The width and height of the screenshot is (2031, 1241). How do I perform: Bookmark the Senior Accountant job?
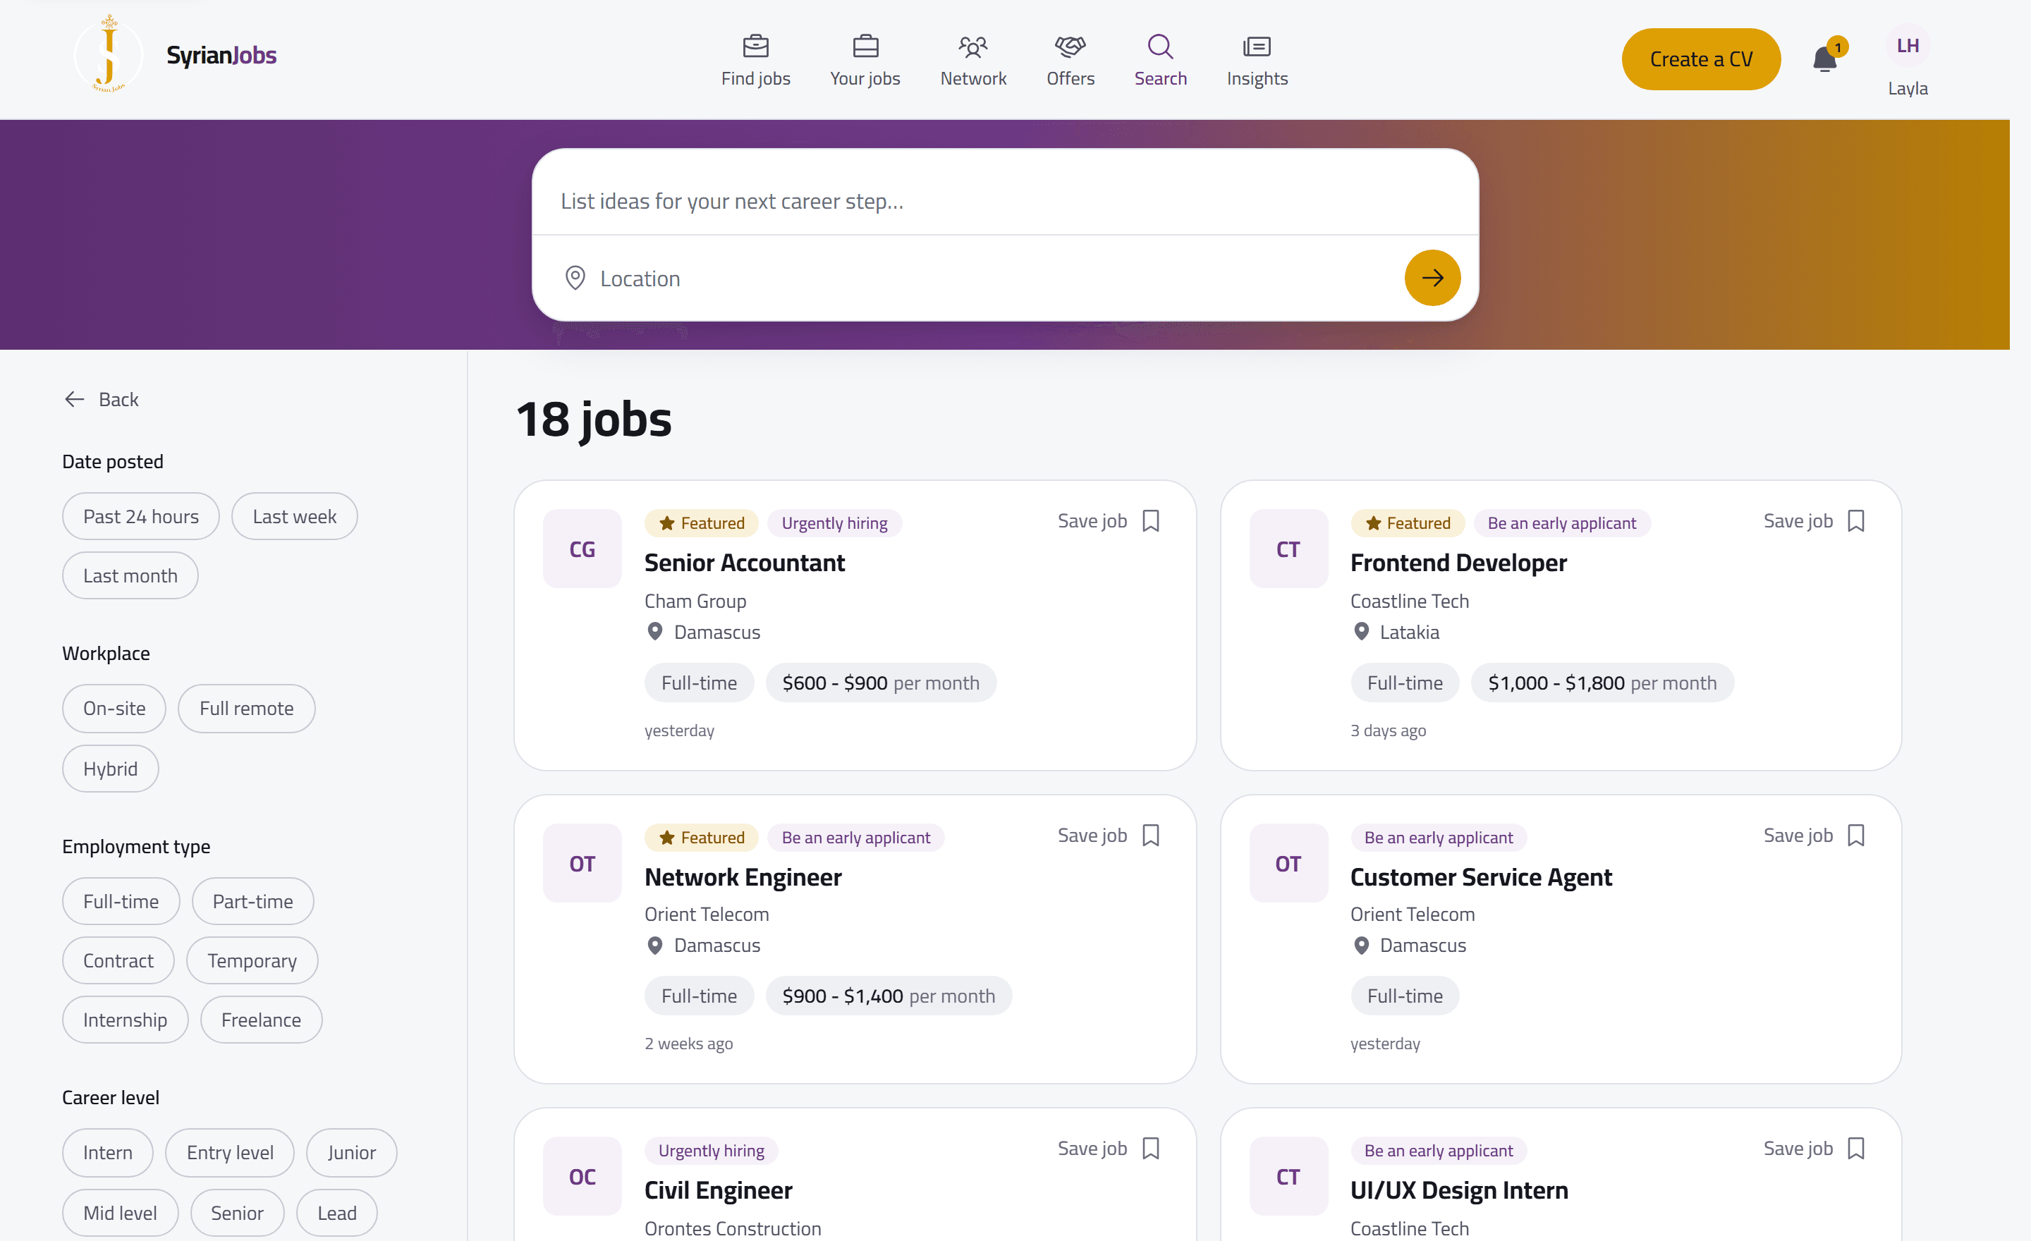[x=1151, y=521]
